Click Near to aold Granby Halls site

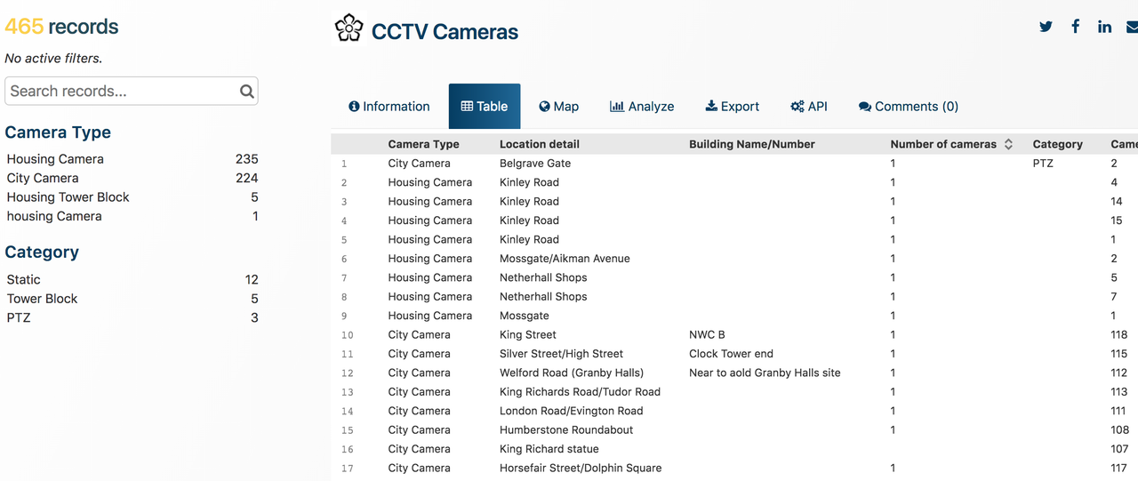765,373
